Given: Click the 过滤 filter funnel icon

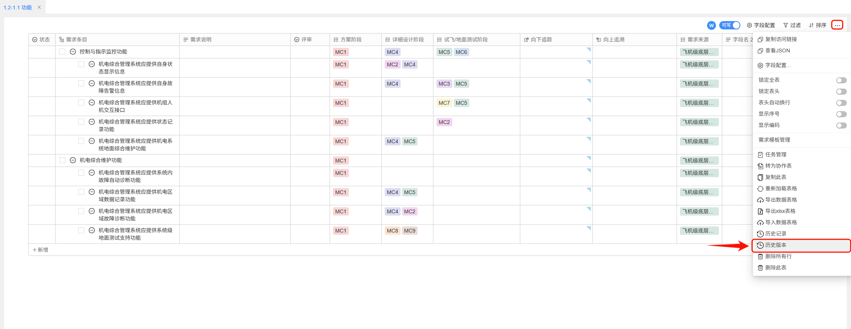Looking at the screenshot, I should (786, 25).
